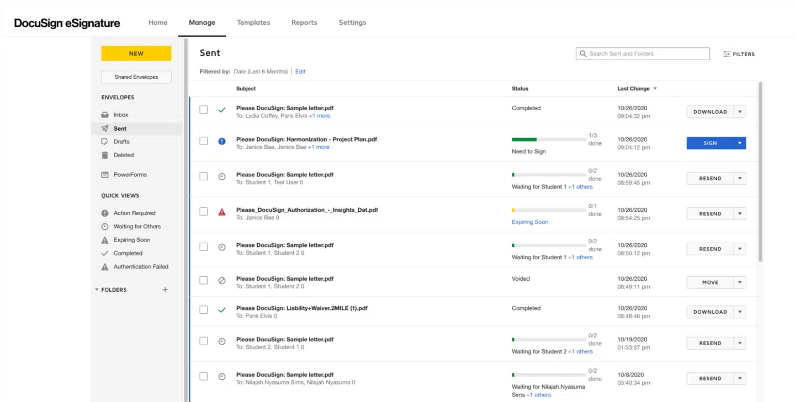
Task: Click clock icon for Student 2, Student 1 envelope
Action: click(222, 341)
